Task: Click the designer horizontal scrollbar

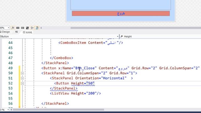Action: point(136,28)
